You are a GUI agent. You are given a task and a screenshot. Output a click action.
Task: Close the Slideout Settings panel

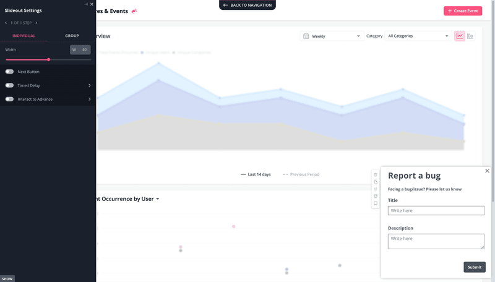tap(92, 4)
